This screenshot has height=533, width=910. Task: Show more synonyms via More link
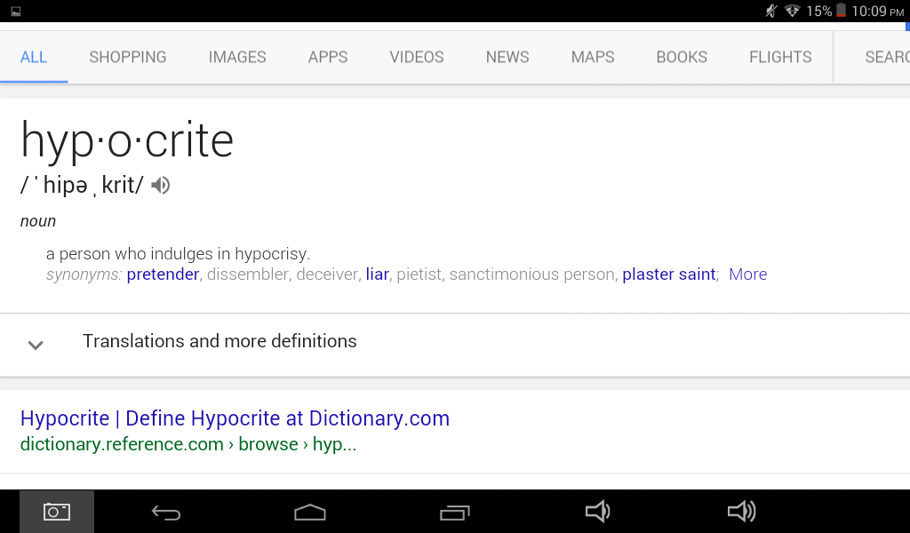[747, 274]
